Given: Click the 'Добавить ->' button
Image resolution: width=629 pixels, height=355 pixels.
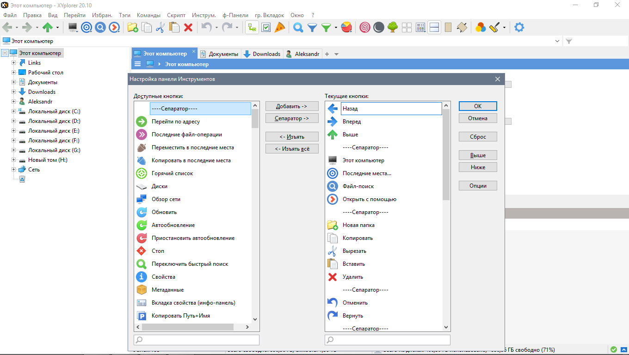Looking at the screenshot, I should pos(292,106).
